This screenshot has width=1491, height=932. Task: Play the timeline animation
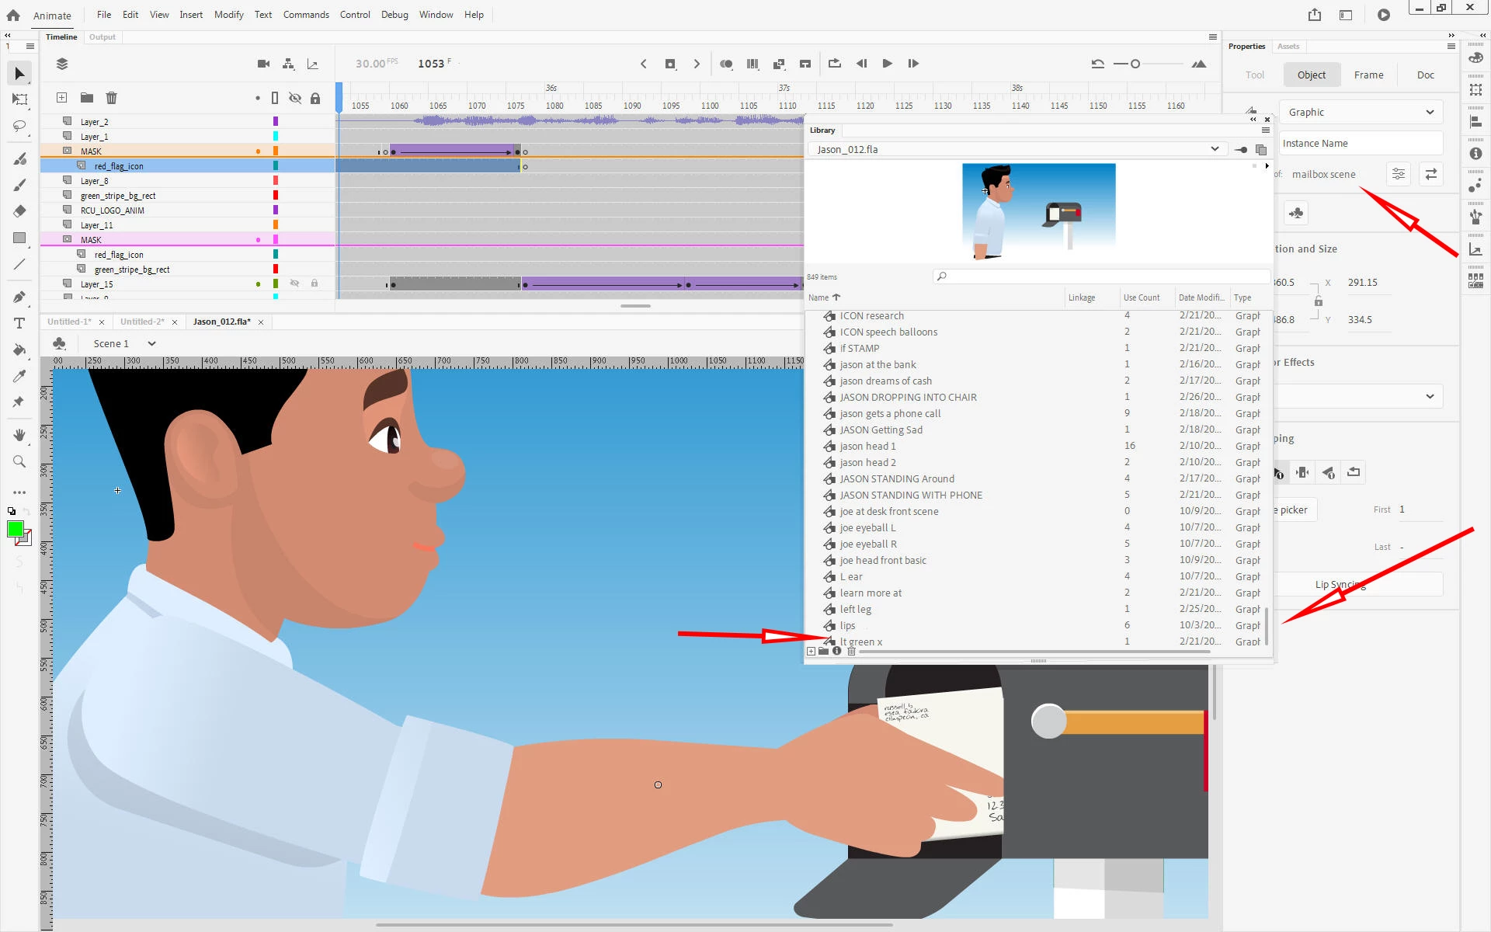(x=887, y=64)
